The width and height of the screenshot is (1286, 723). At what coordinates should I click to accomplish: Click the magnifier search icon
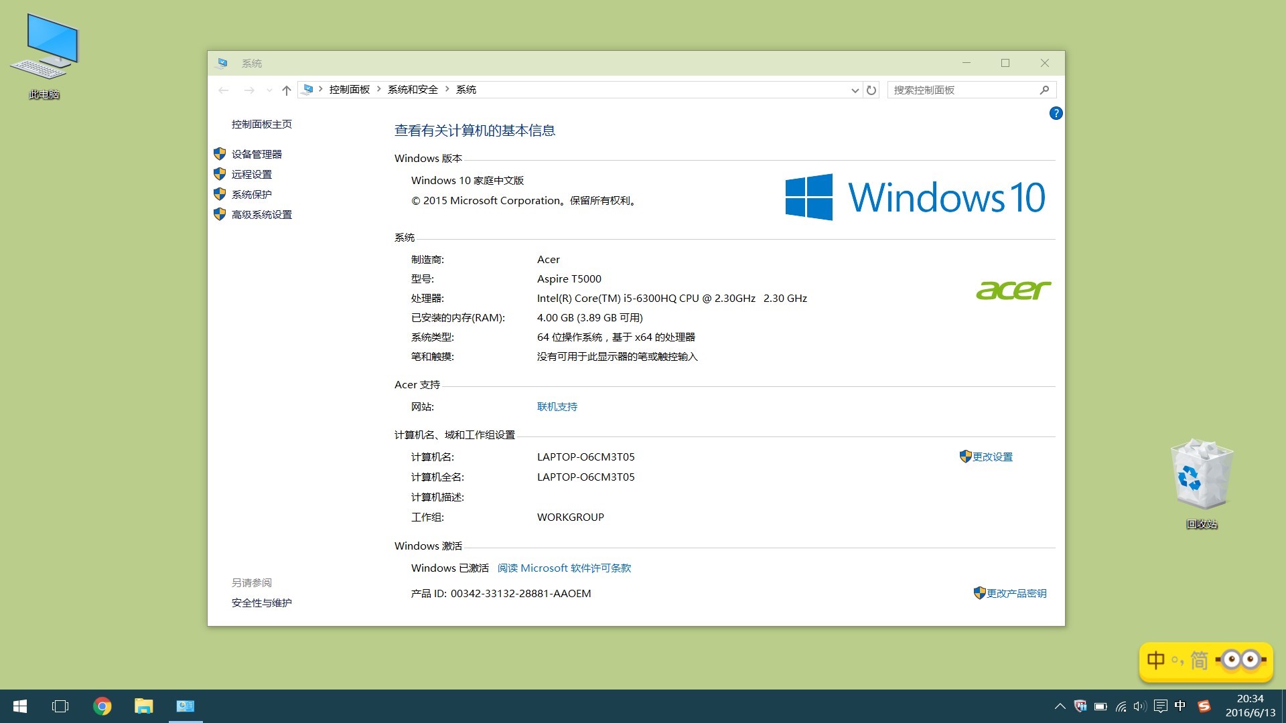point(1044,90)
